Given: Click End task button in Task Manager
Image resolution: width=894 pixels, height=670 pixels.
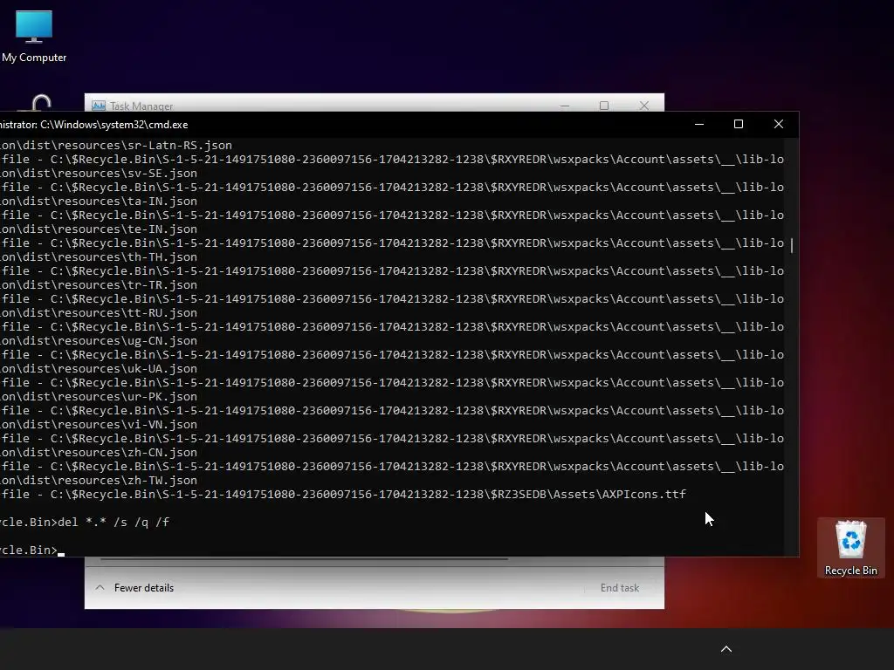Looking at the screenshot, I should point(620,587).
